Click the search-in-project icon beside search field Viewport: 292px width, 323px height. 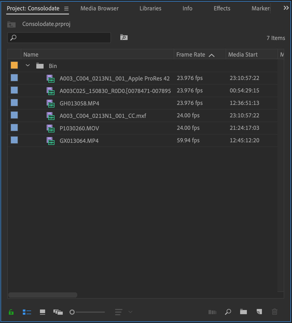coord(124,37)
